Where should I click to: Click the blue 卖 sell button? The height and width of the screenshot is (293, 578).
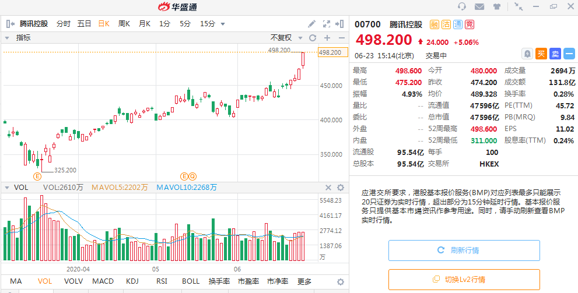(555, 54)
